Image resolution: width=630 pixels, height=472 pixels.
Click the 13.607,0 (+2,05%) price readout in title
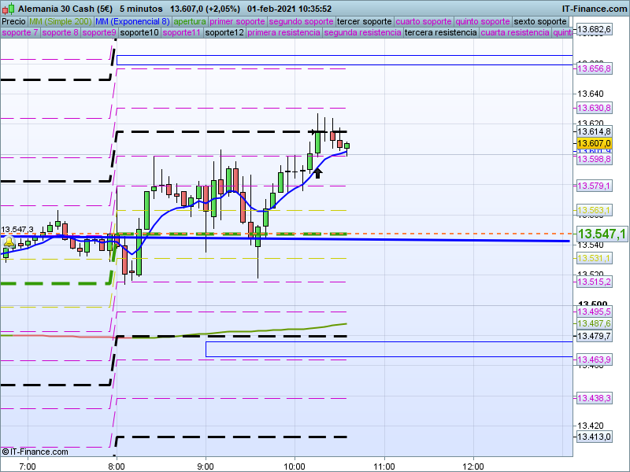tap(205, 9)
